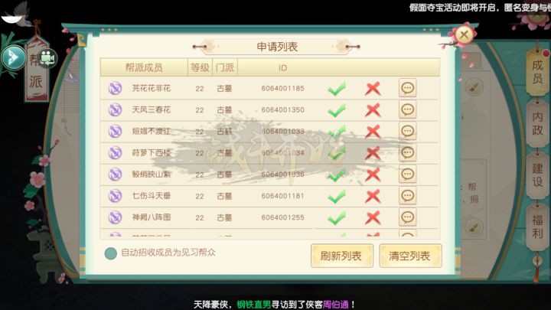The width and height of the screenshot is (551, 310).
Task: Approve applicant 七伤斗天垂 with green checkmark
Action: [337, 196]
